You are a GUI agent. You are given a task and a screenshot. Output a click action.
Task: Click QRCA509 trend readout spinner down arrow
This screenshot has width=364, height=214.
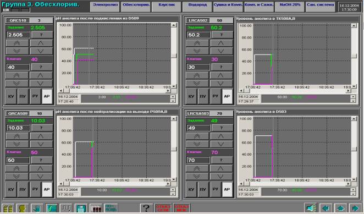point(173,194)
